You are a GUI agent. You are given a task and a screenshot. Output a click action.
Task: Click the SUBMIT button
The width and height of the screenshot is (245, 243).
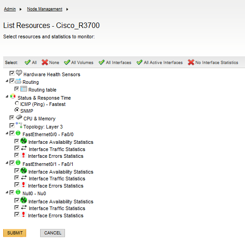coord(15,233)
